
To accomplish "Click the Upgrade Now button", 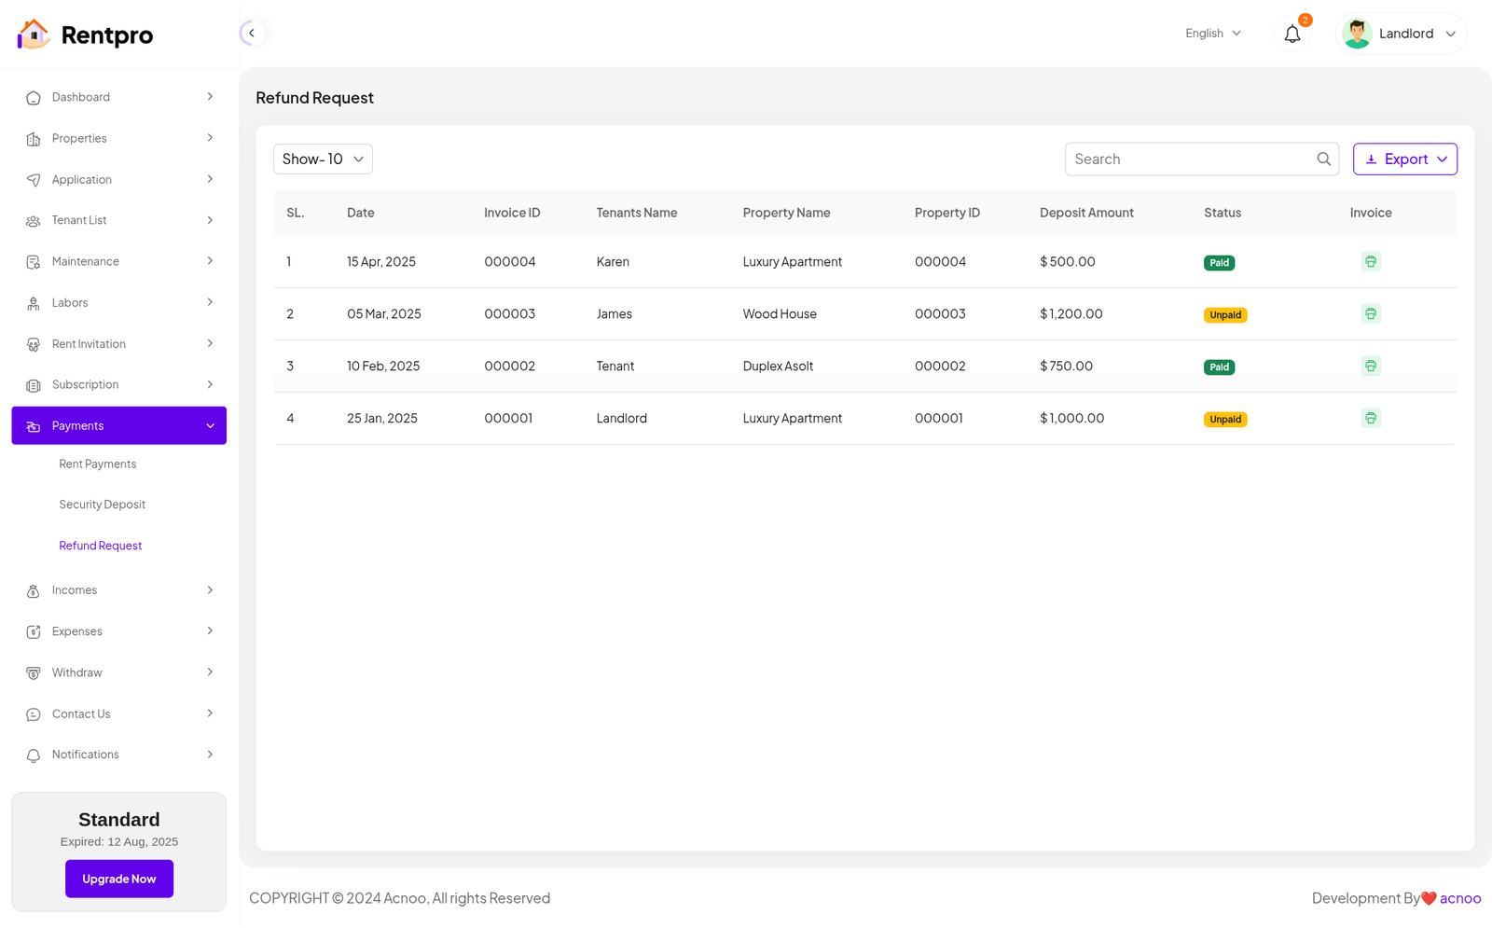I will coord(119,879).
